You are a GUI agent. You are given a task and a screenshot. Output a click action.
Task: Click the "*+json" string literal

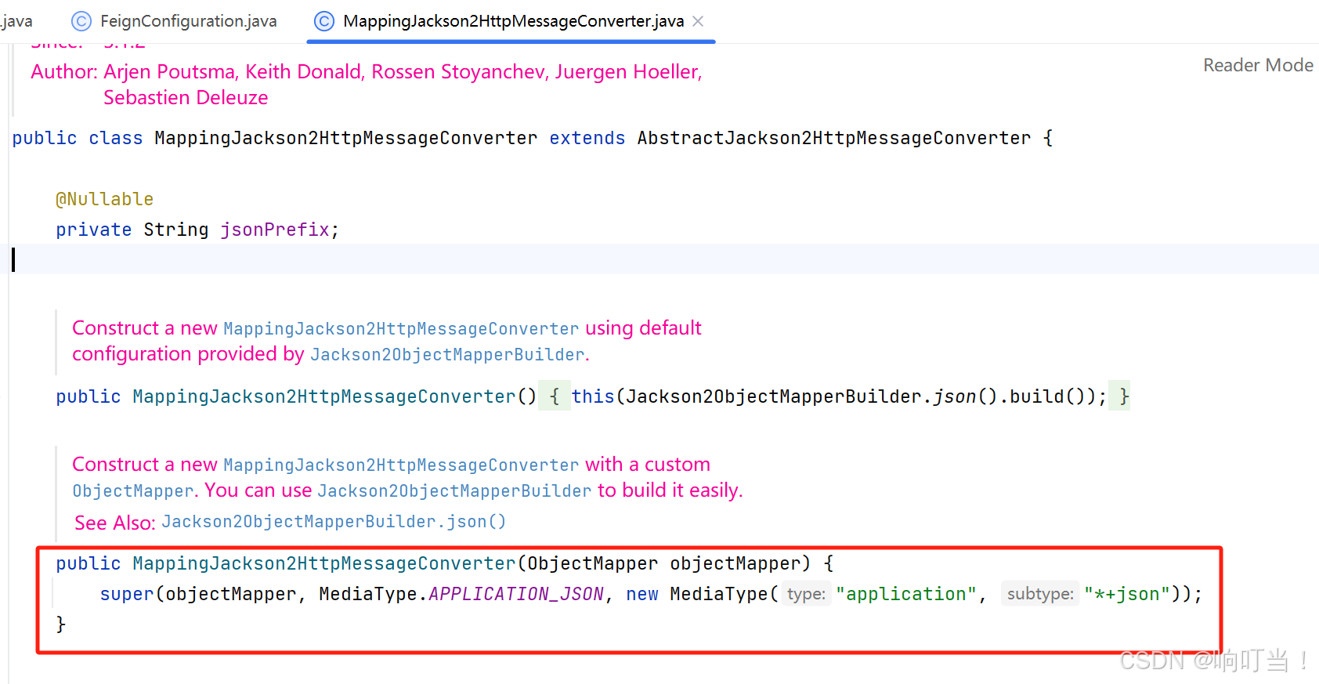[x=1127, y=594]
